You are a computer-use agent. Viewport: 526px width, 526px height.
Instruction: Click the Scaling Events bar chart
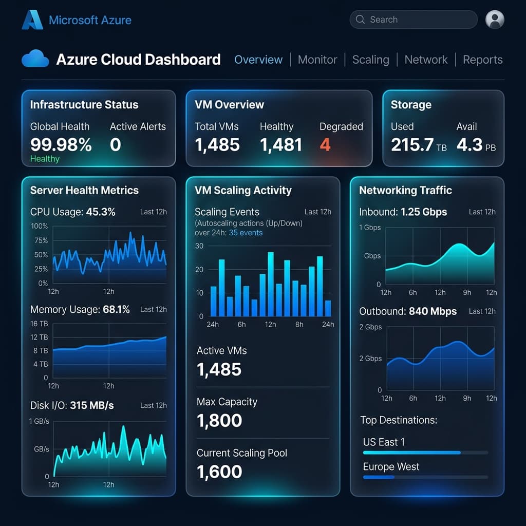270,281
